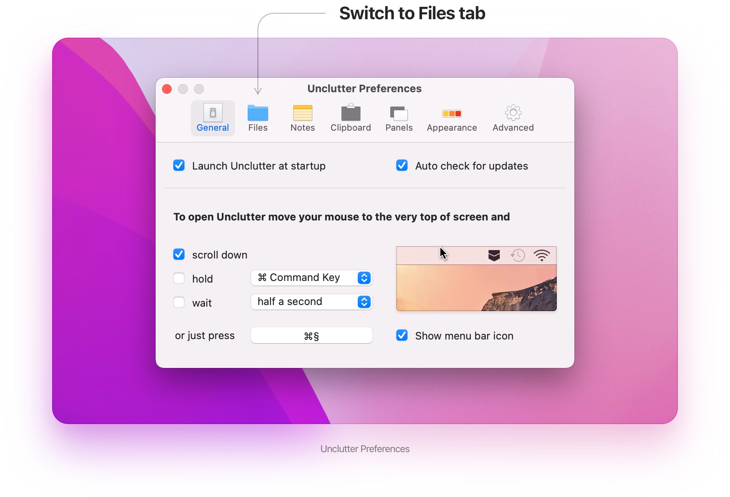730x497 pixels.
Task: Close the Unclutter Preferences window
Action: (167, 89)
